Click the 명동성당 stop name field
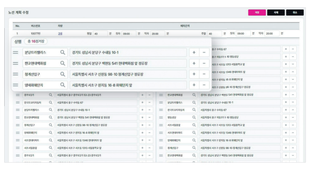Image resolution: width=315 pixels, height=173 pixels. [x=181, y=117]
